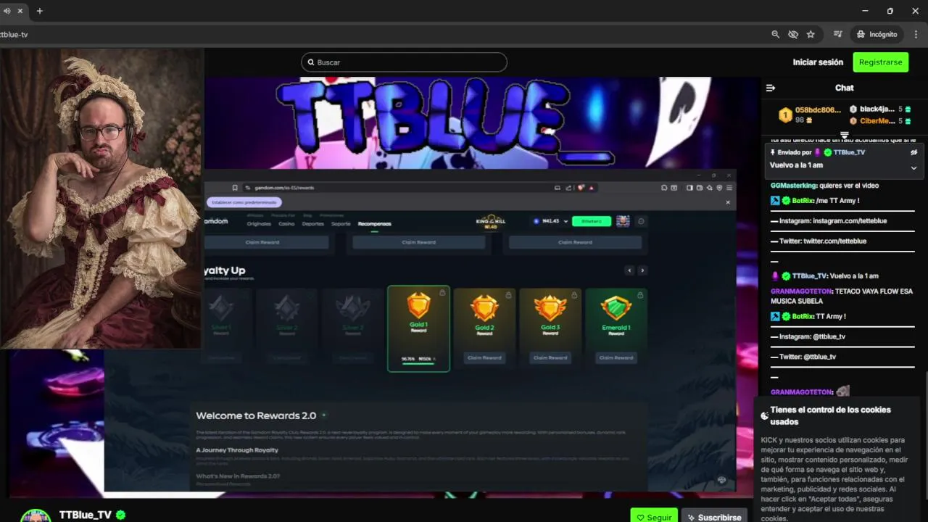Open the browser media controls icon
928x522 pixels.
(838, 34)
